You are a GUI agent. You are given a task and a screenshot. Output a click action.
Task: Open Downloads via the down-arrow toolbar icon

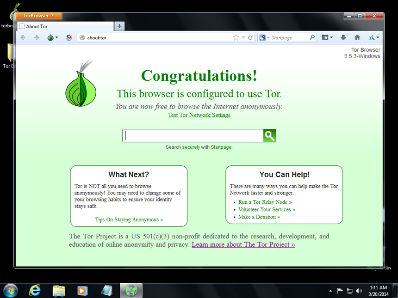(x=343, y=37)
